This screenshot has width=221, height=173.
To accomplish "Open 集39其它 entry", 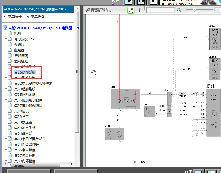I will [21, 117].
